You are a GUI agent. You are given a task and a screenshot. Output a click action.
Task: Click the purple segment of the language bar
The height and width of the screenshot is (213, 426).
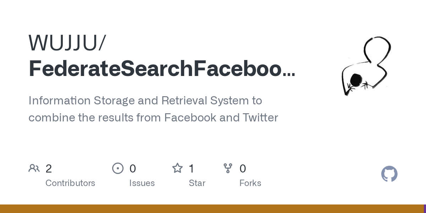click(x=425, y=209)
